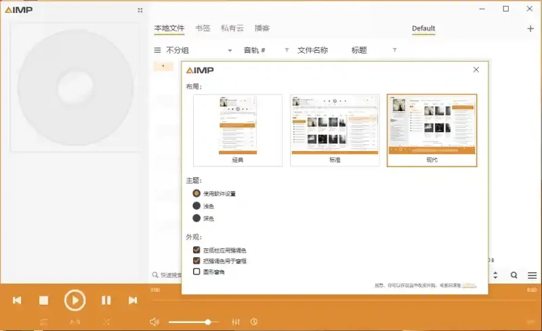542x331 pixels.
Task: Select the Default playlist tab
Action: click(x=423, y=28)
